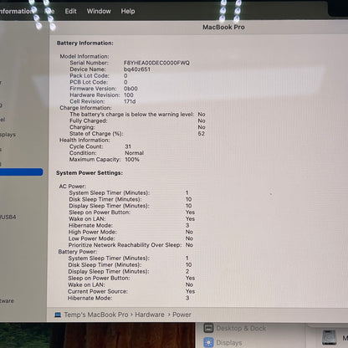348x348 pixels.
Task: Click the laptop icon in the path bar
Action: pos(58,315)
